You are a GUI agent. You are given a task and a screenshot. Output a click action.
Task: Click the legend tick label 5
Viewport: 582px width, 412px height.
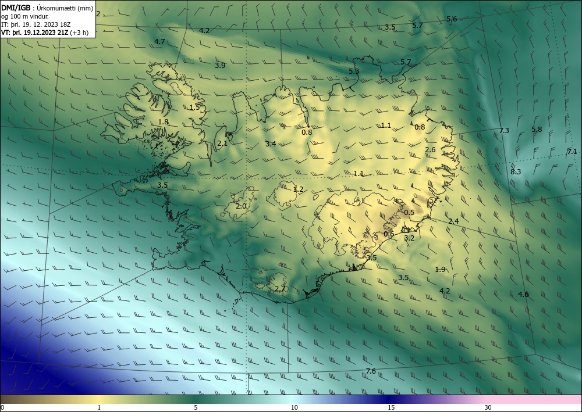coord(196,407)
